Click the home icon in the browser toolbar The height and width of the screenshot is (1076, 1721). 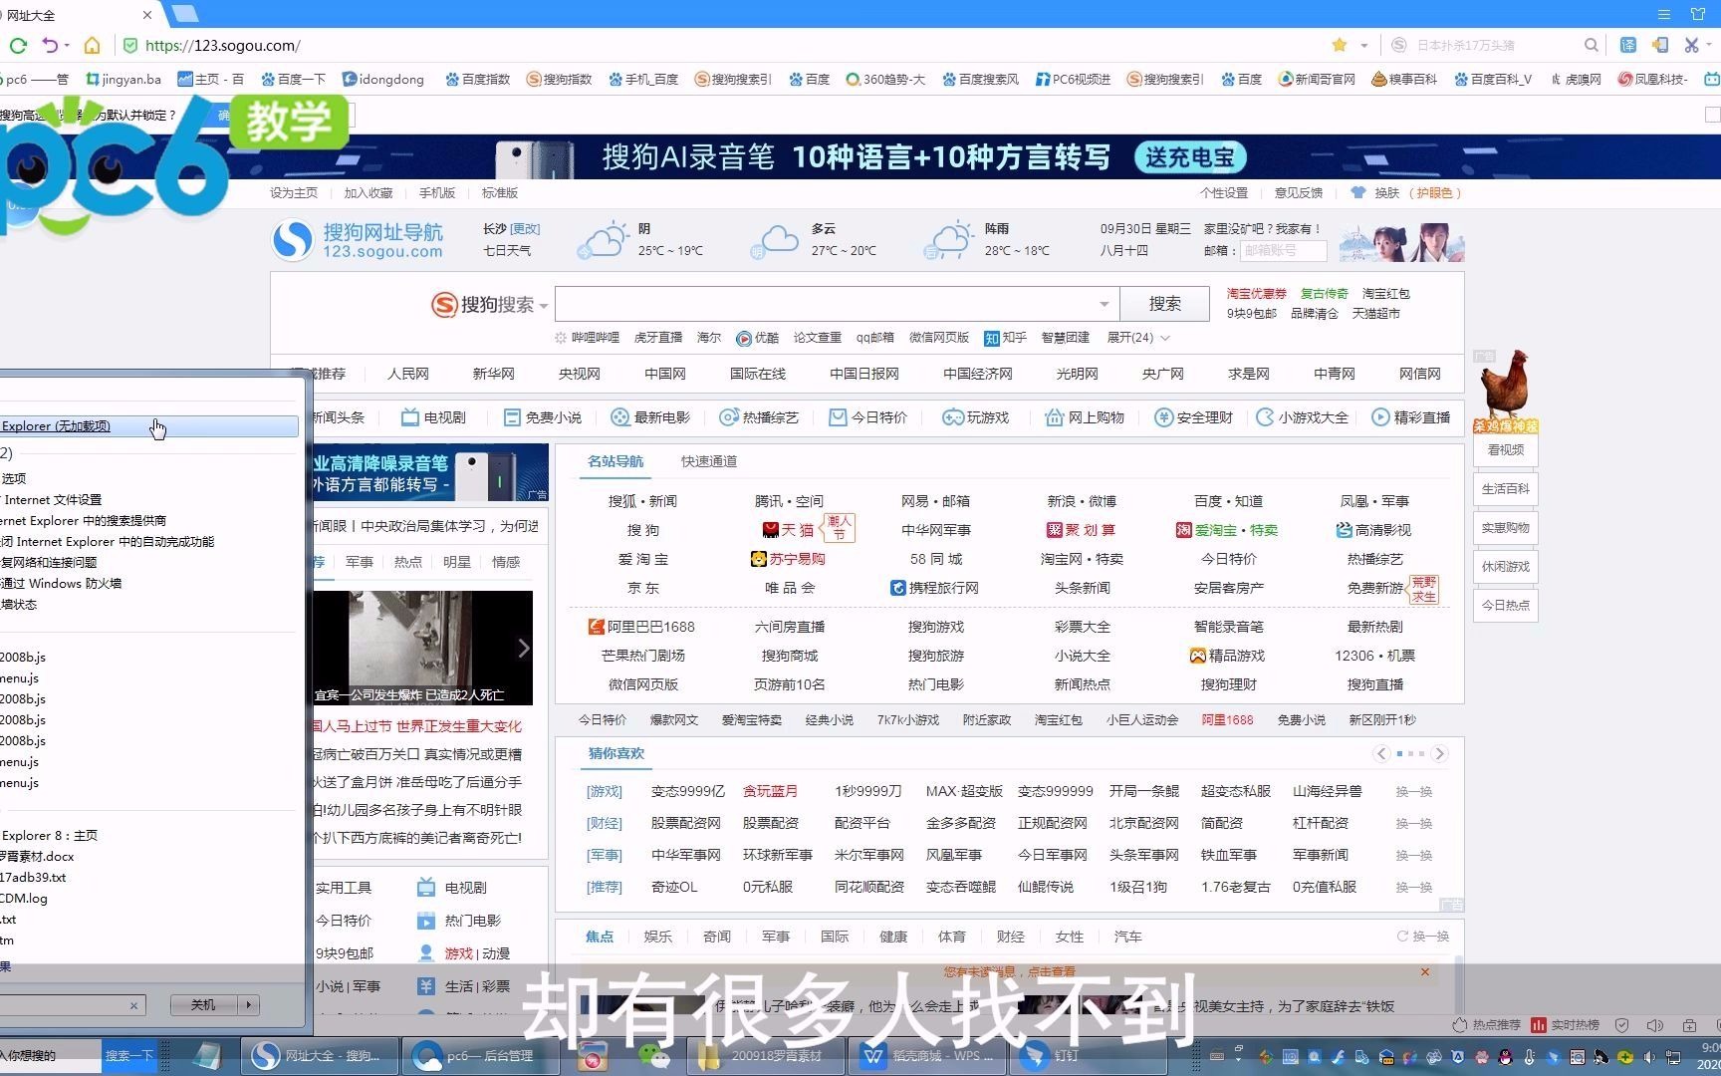93,45
